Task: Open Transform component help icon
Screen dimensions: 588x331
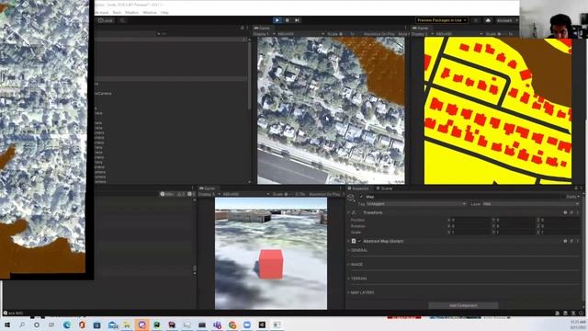Action: point(565,212)
